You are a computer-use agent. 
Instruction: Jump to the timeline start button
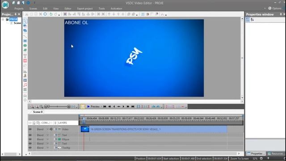click(105, 106)
